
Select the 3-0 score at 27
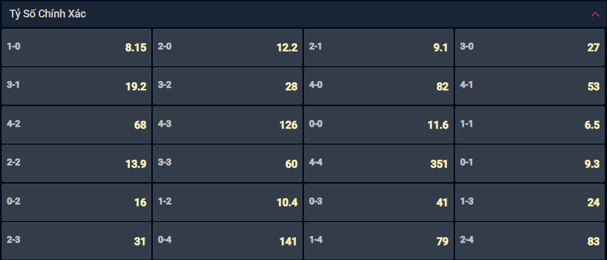529,47
